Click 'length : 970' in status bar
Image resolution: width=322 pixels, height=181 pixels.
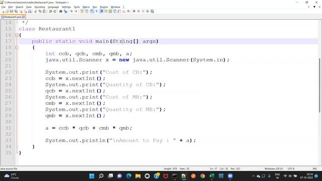tap(171, 169)
